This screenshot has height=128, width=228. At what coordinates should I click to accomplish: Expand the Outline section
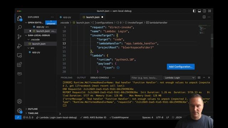[33, 109]
